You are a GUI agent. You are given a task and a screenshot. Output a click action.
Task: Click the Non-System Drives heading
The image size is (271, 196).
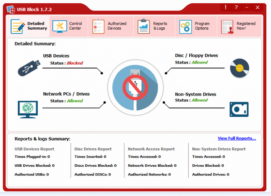(x=195, y=94)
